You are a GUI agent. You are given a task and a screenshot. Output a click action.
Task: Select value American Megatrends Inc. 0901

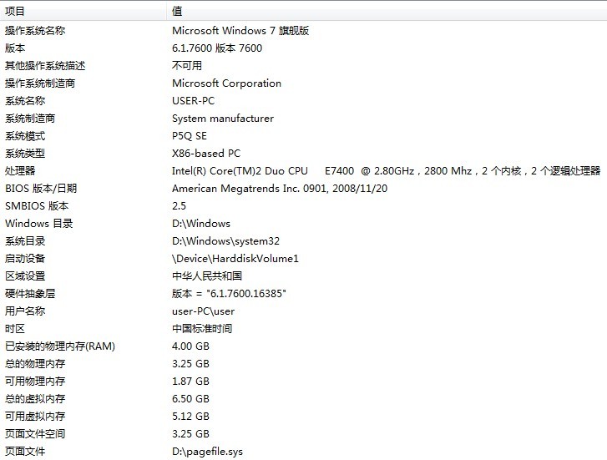point(280,189)
